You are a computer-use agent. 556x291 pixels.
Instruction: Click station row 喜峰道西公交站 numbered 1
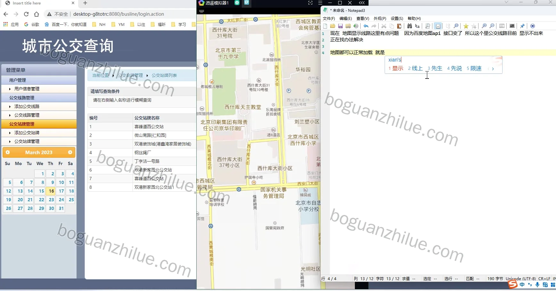point(142,127)
